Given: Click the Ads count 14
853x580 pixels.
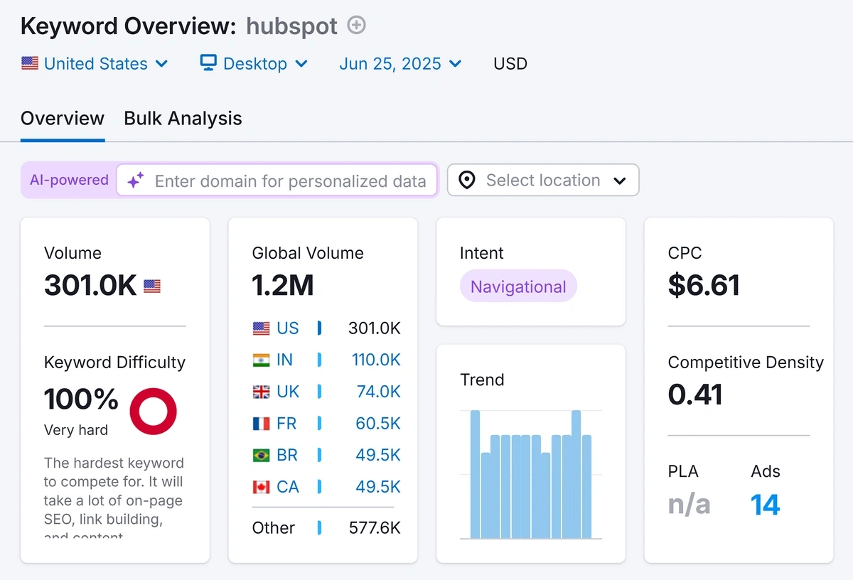Looking at the screenshot, I should click(765, 505).
